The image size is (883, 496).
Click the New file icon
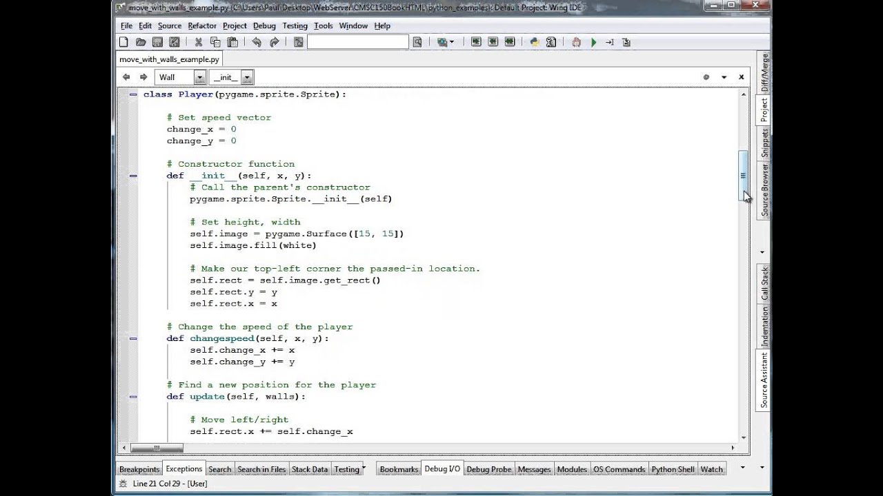point(124,42)
